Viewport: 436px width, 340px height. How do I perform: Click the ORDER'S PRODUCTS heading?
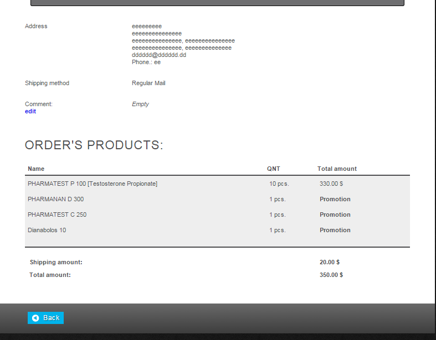(94, 145)
